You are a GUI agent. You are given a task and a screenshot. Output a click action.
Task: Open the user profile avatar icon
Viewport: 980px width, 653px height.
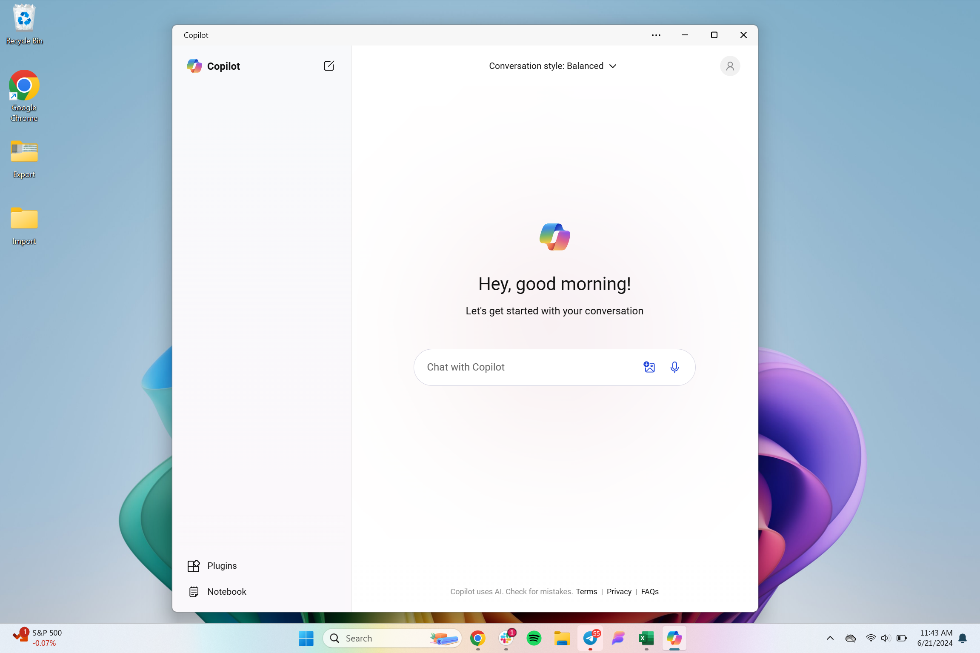730,66
